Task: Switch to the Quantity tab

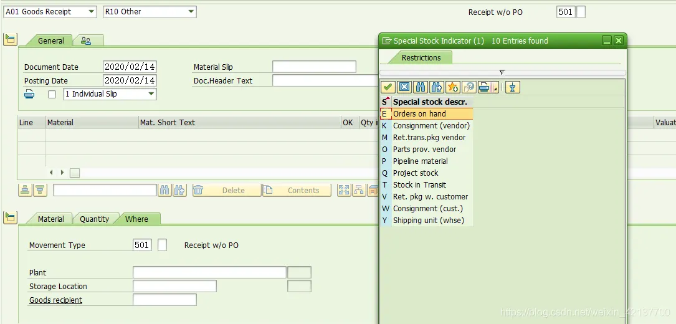Action: [x=94, y=219]
